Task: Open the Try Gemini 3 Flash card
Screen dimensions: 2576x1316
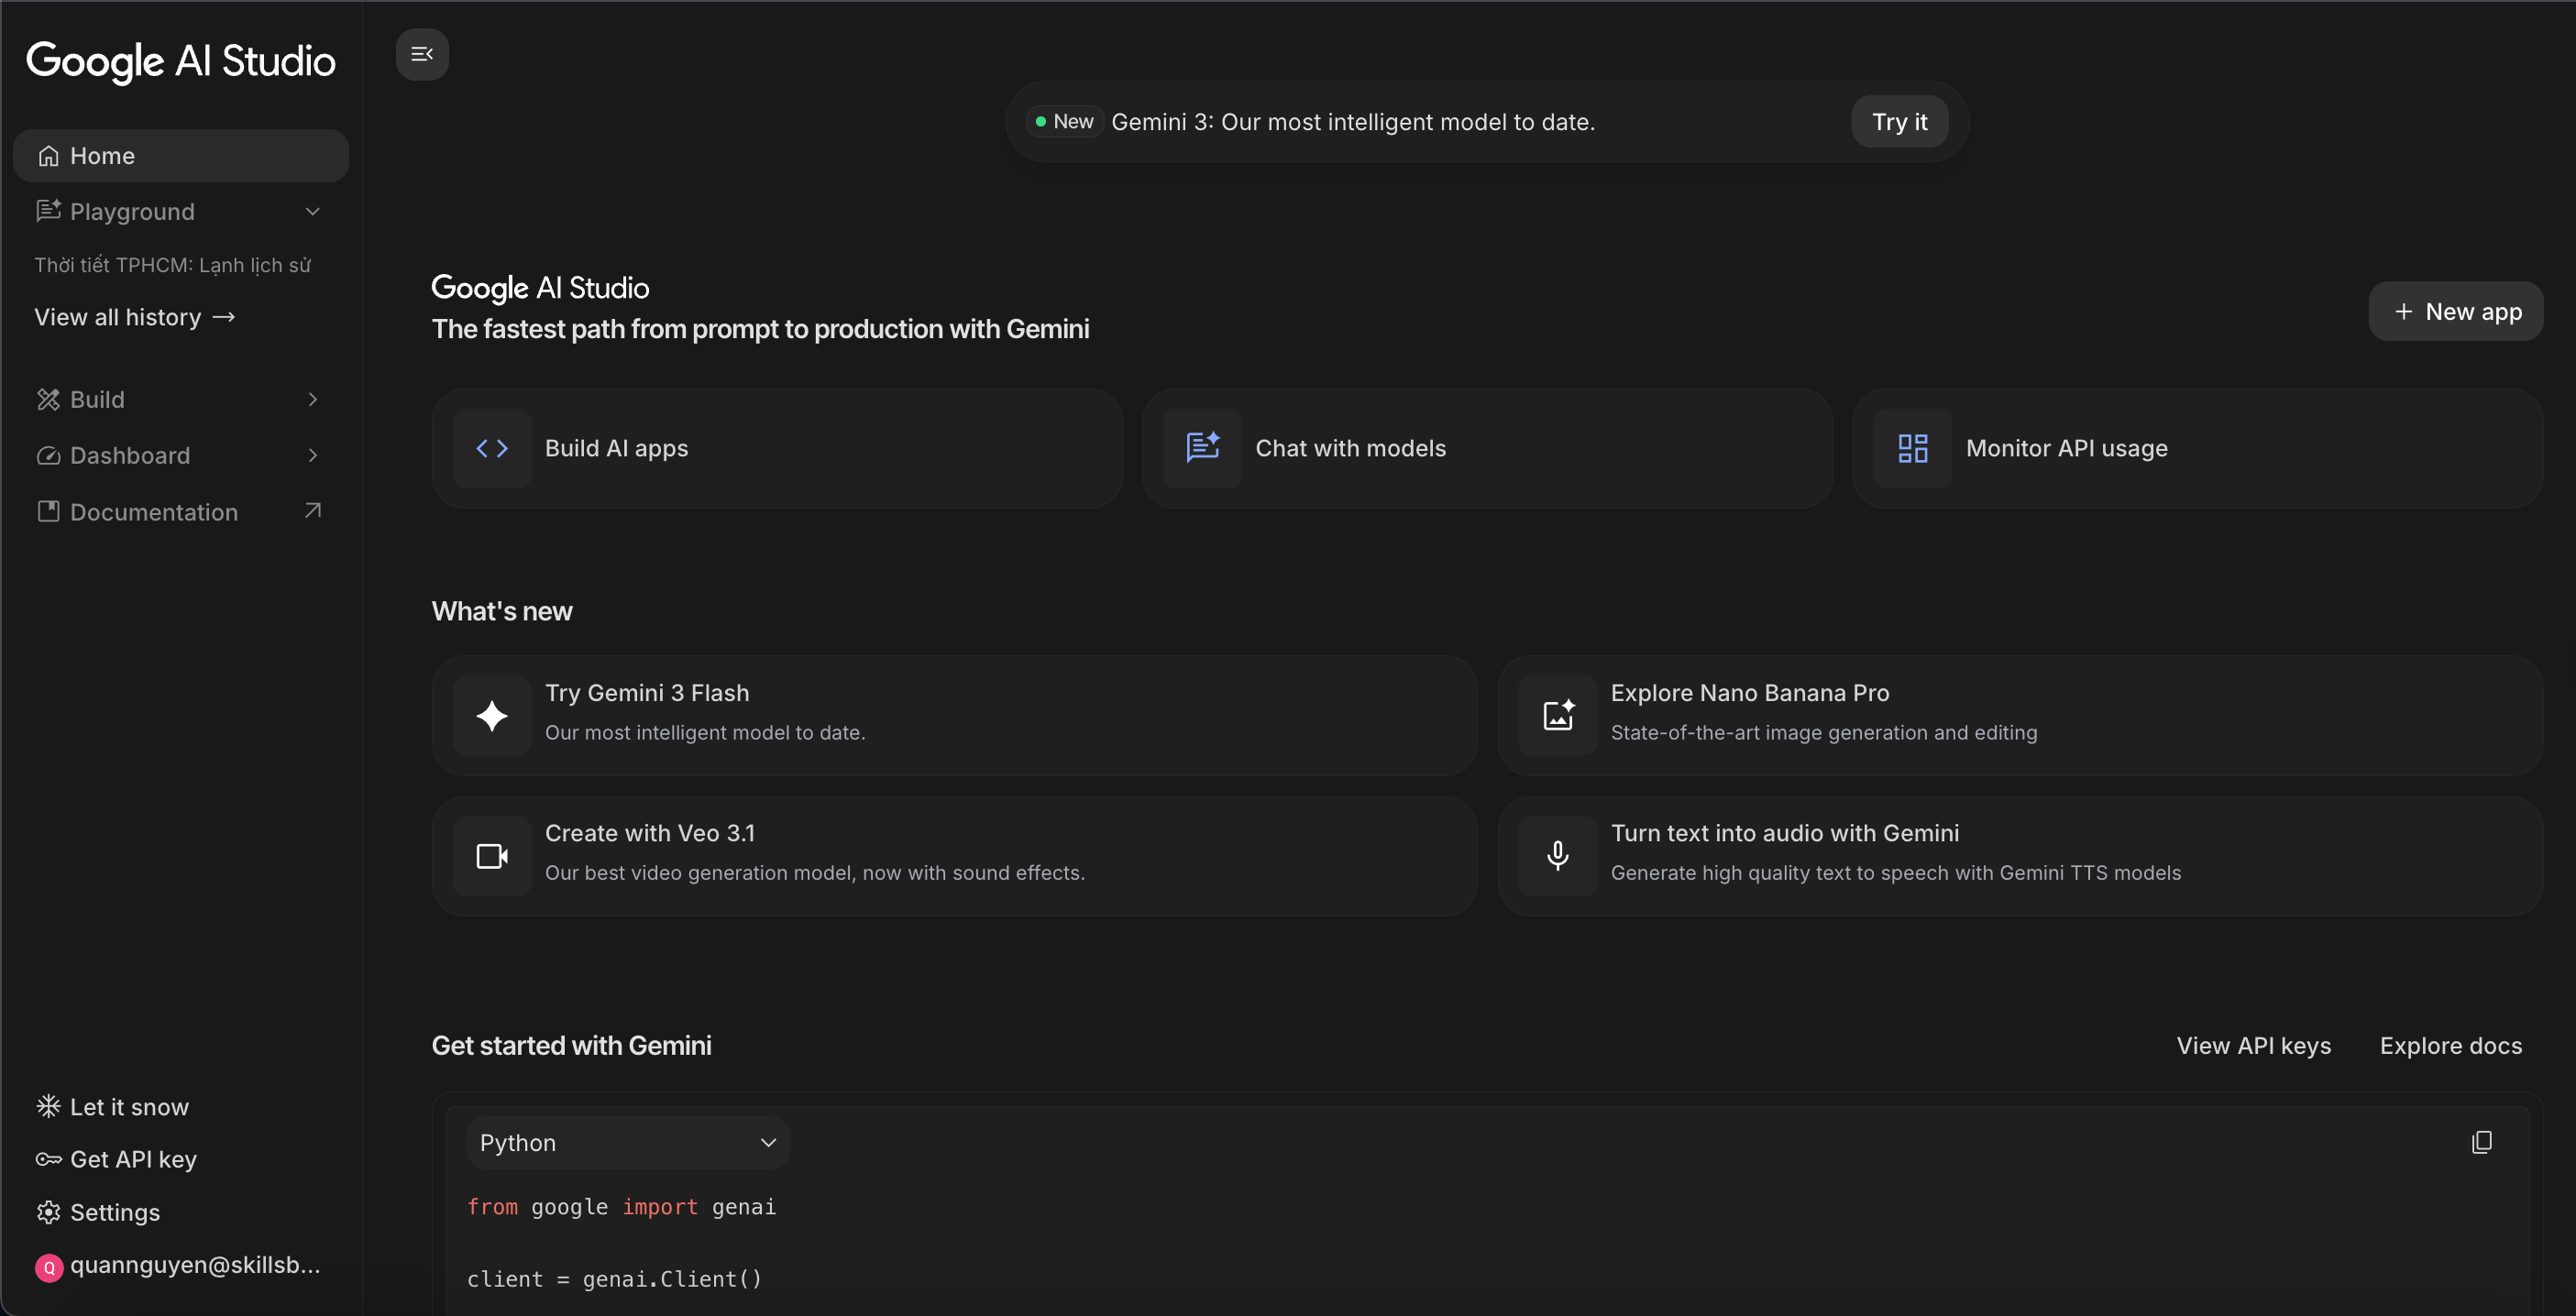Action: point(954,716)
